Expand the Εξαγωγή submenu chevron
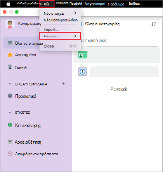This screenshot has width=163, height=172. (x=75, y=36)
